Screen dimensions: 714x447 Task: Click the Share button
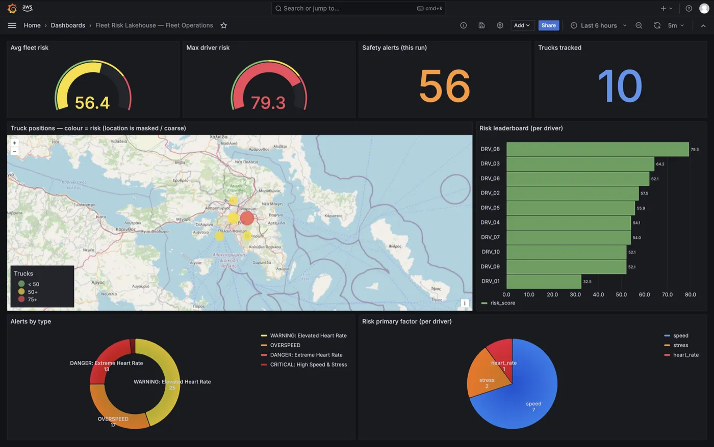coord(549,25)
